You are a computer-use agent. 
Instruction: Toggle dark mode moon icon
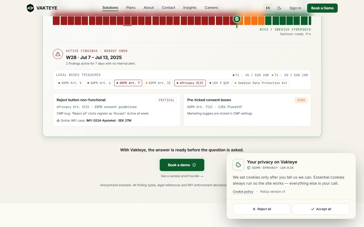tap(279, 8)
